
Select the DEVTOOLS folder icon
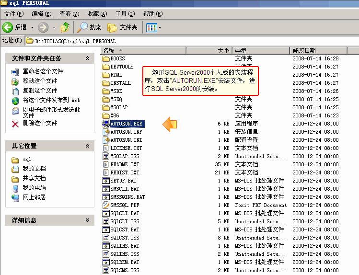pyautogui.click(x=106, y=67)
